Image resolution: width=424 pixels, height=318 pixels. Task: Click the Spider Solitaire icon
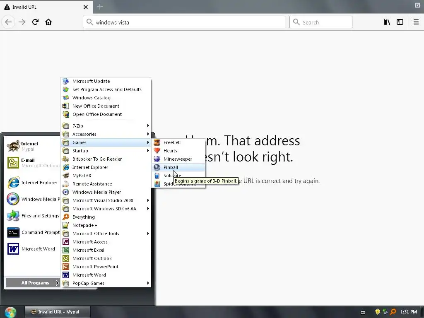click(x=157, y=184)
